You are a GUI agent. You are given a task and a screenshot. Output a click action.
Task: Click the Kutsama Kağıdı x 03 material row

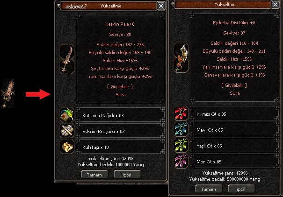pyautogui.click(x=120, y=115)
